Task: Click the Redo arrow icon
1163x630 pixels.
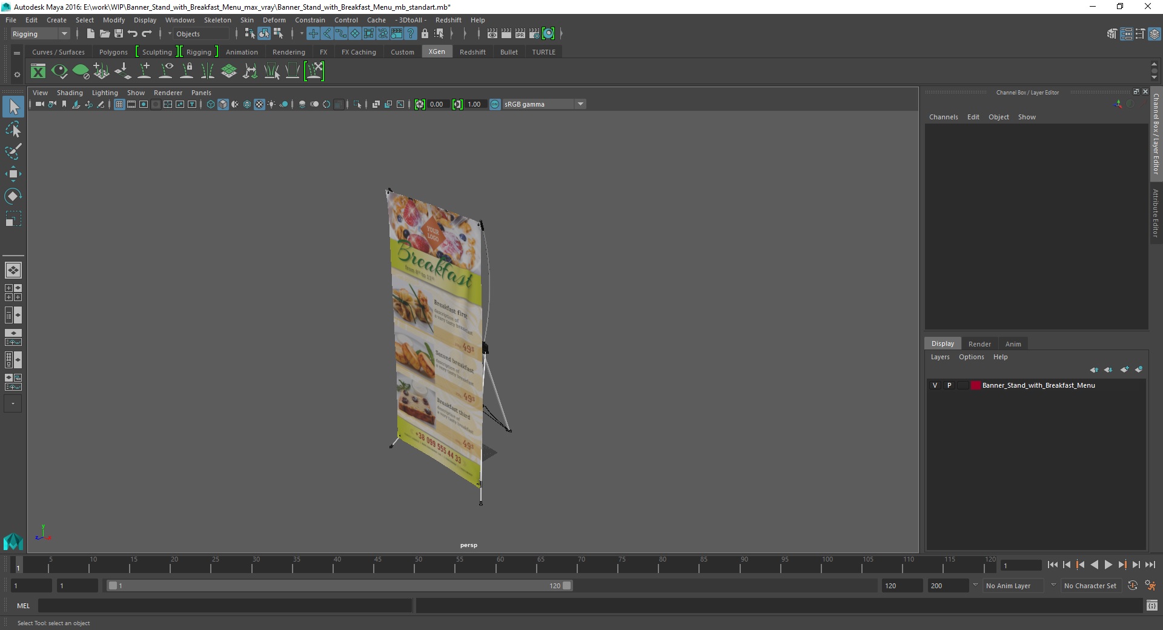Action: point(147,34)
